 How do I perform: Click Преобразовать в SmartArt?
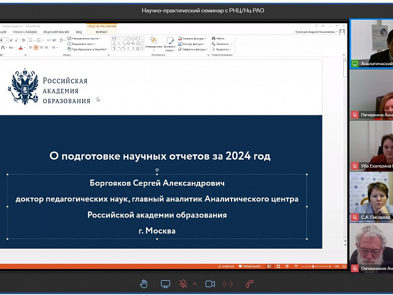coord(88,49)
